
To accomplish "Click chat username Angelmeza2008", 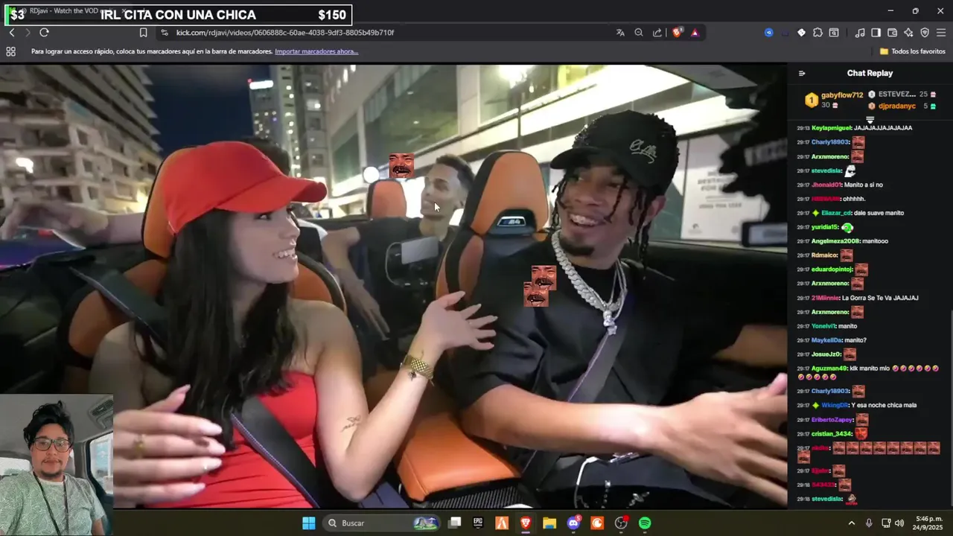I will 836,241.
